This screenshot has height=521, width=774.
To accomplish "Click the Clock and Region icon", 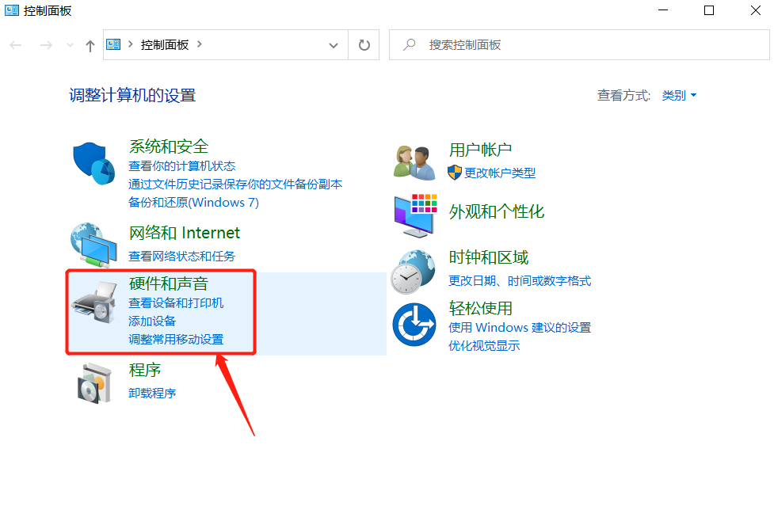I will [x=414, y=270].
